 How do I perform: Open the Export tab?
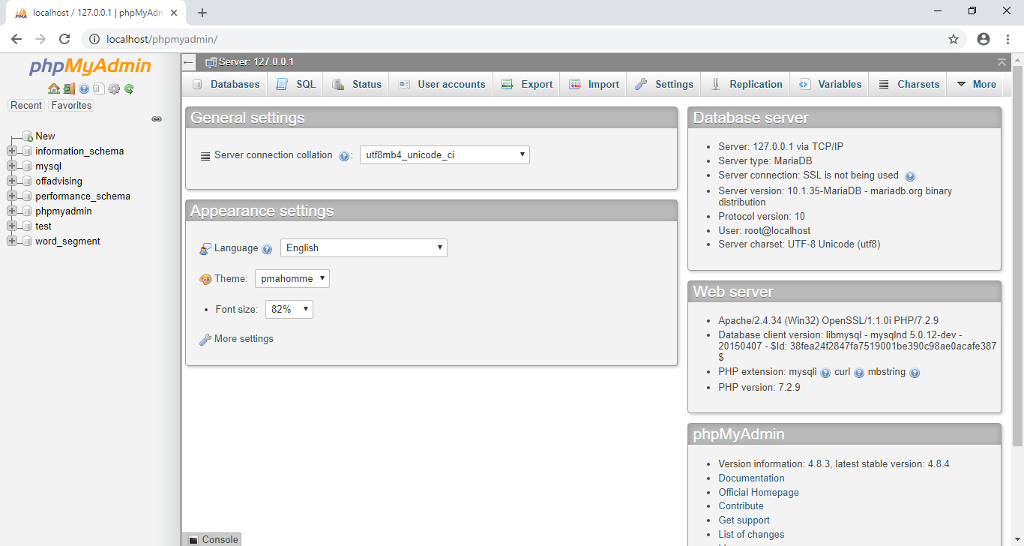(526, 84)
